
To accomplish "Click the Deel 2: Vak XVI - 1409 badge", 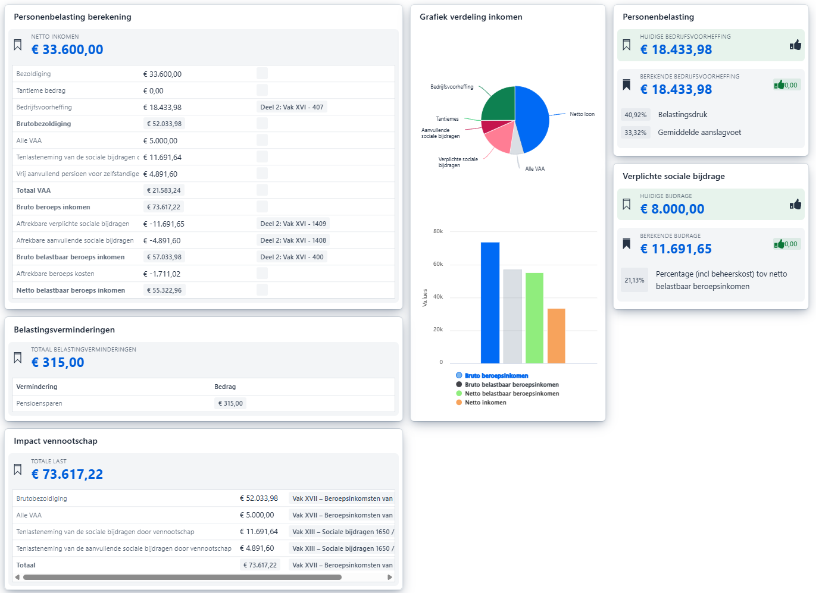I will pos(293,224).
